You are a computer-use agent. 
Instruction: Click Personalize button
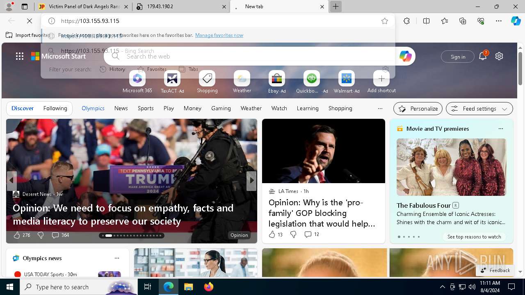pyautogui.click(x=418, y=109)
